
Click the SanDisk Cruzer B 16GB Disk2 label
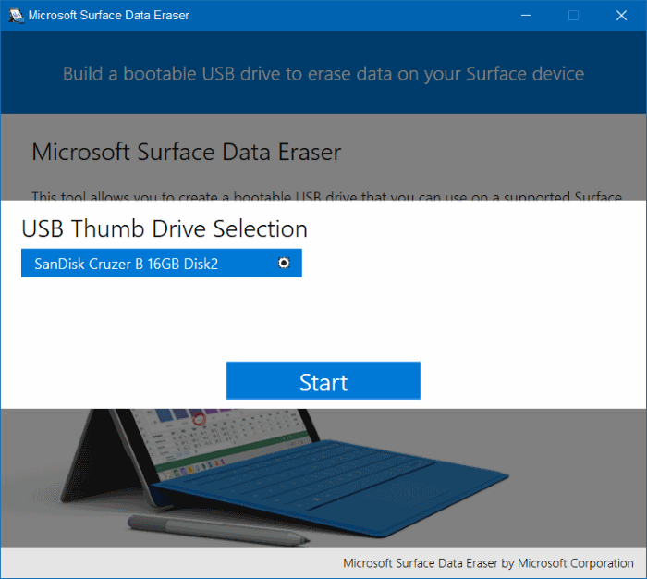tap(127, 264)
